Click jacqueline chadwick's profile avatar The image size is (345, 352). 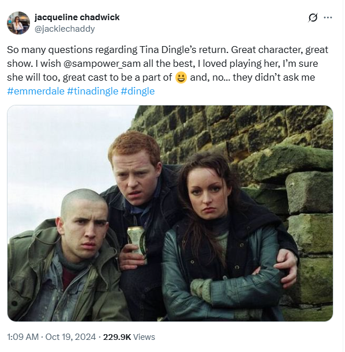(x=18, y=23)
